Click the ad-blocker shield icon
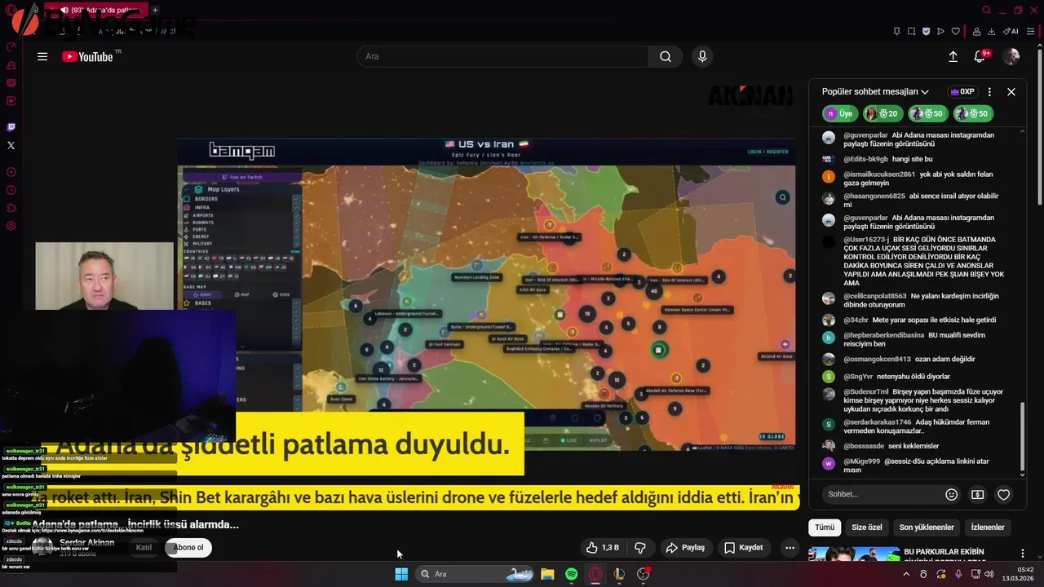Screen dimensions: 1044x587 (x=926, y=32)
